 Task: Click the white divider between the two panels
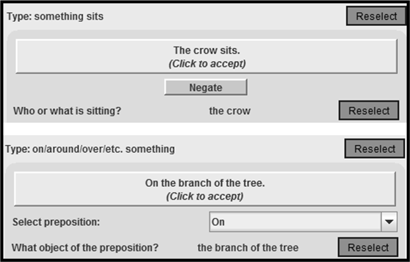coord(205,129)
